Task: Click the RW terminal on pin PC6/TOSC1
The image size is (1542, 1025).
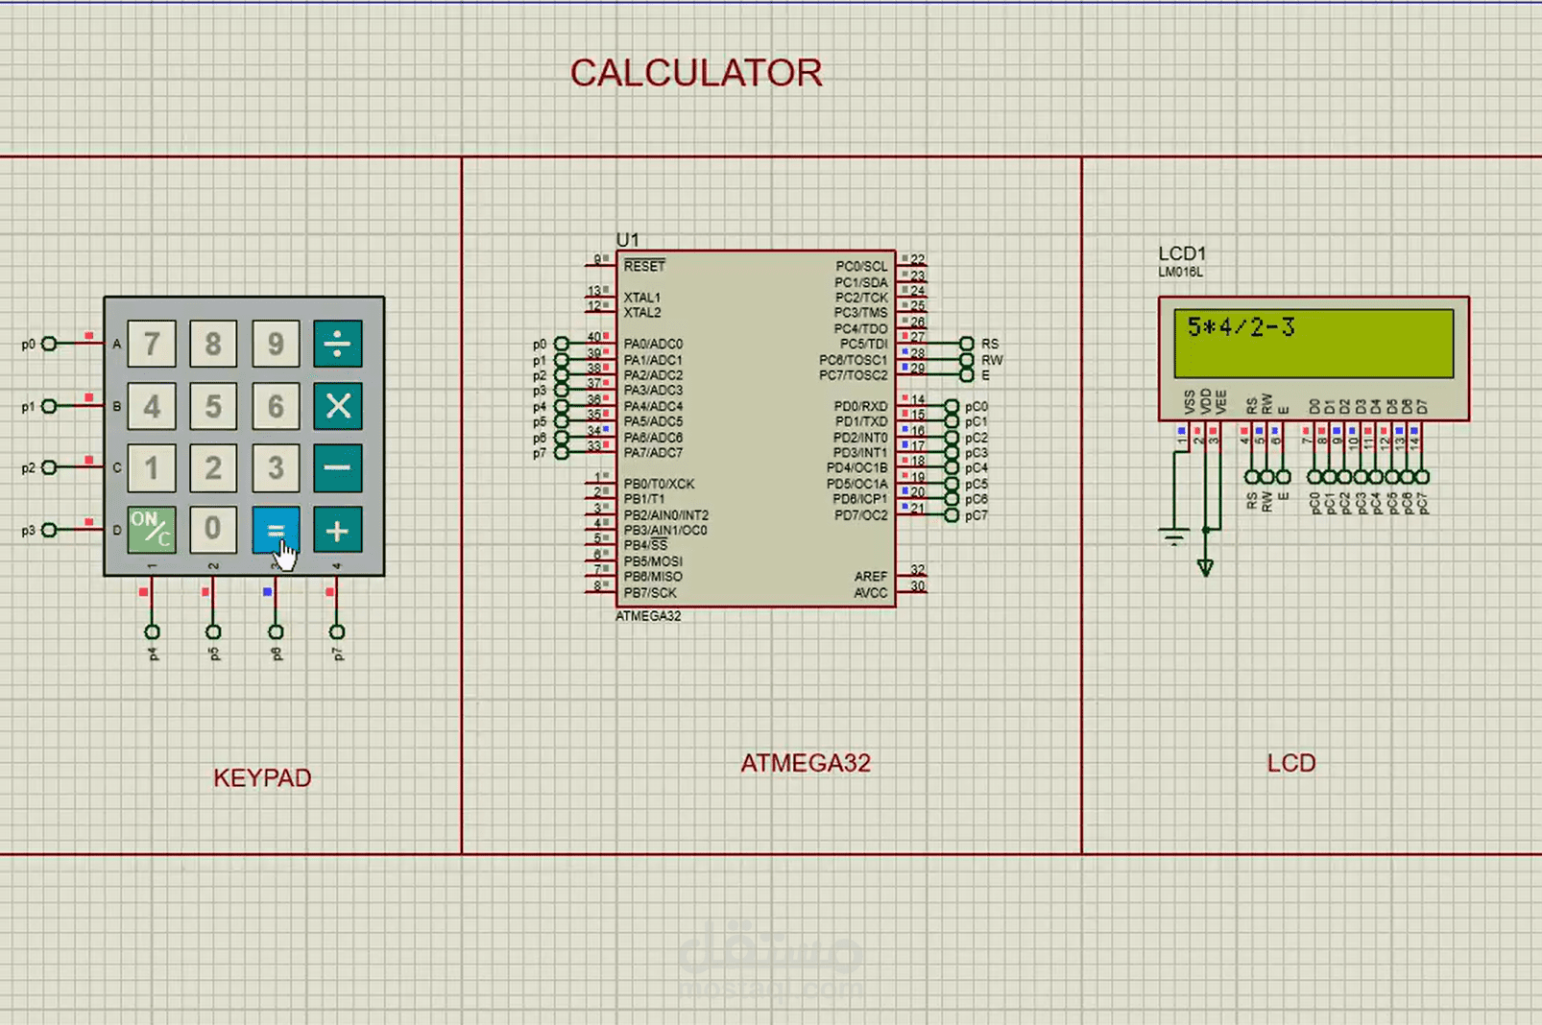Action: click(x=967, y=360)
